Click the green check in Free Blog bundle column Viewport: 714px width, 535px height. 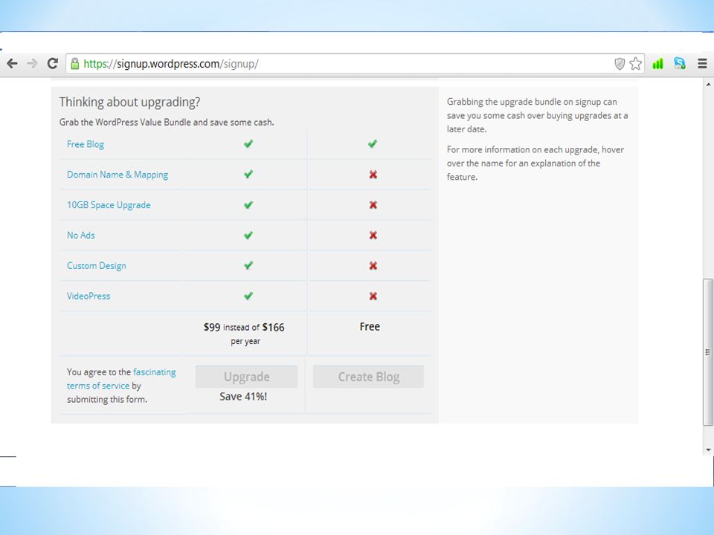point(248,143)
